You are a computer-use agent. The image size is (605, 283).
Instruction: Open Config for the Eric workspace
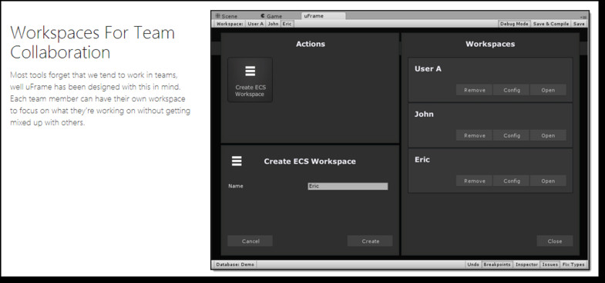(x=512, y=181)
